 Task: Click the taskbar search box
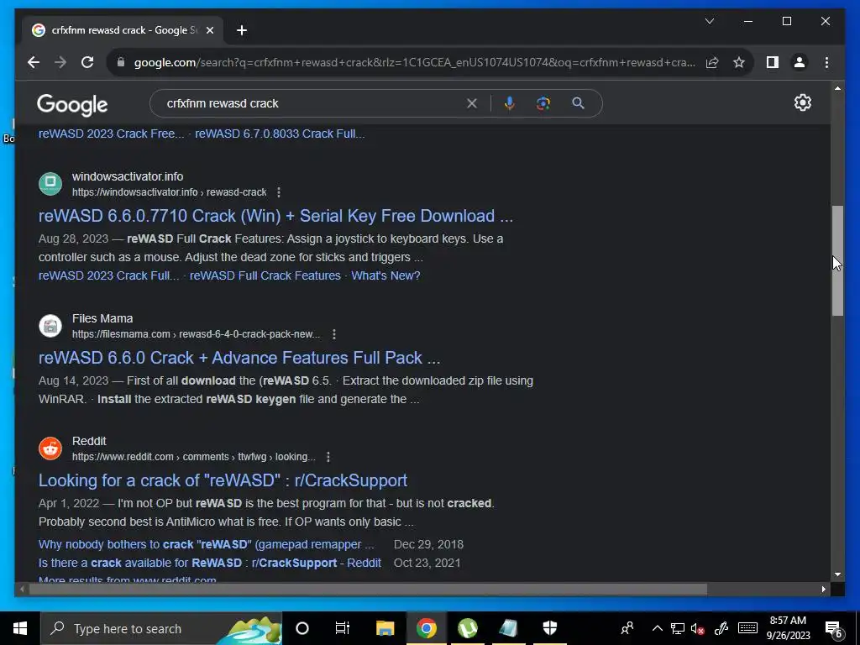click(161, 628)
